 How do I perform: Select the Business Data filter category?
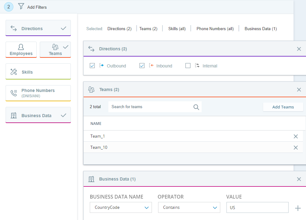click(38, 115)
